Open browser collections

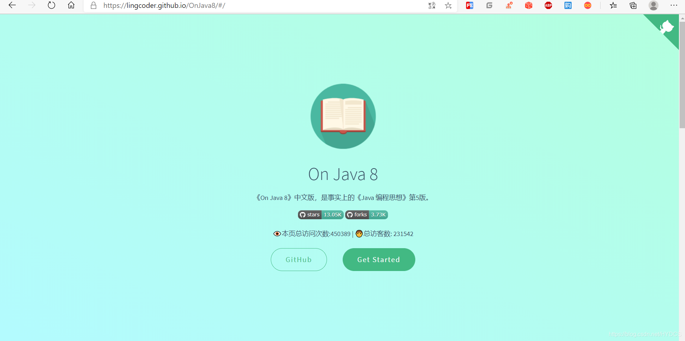click(633, 5)
